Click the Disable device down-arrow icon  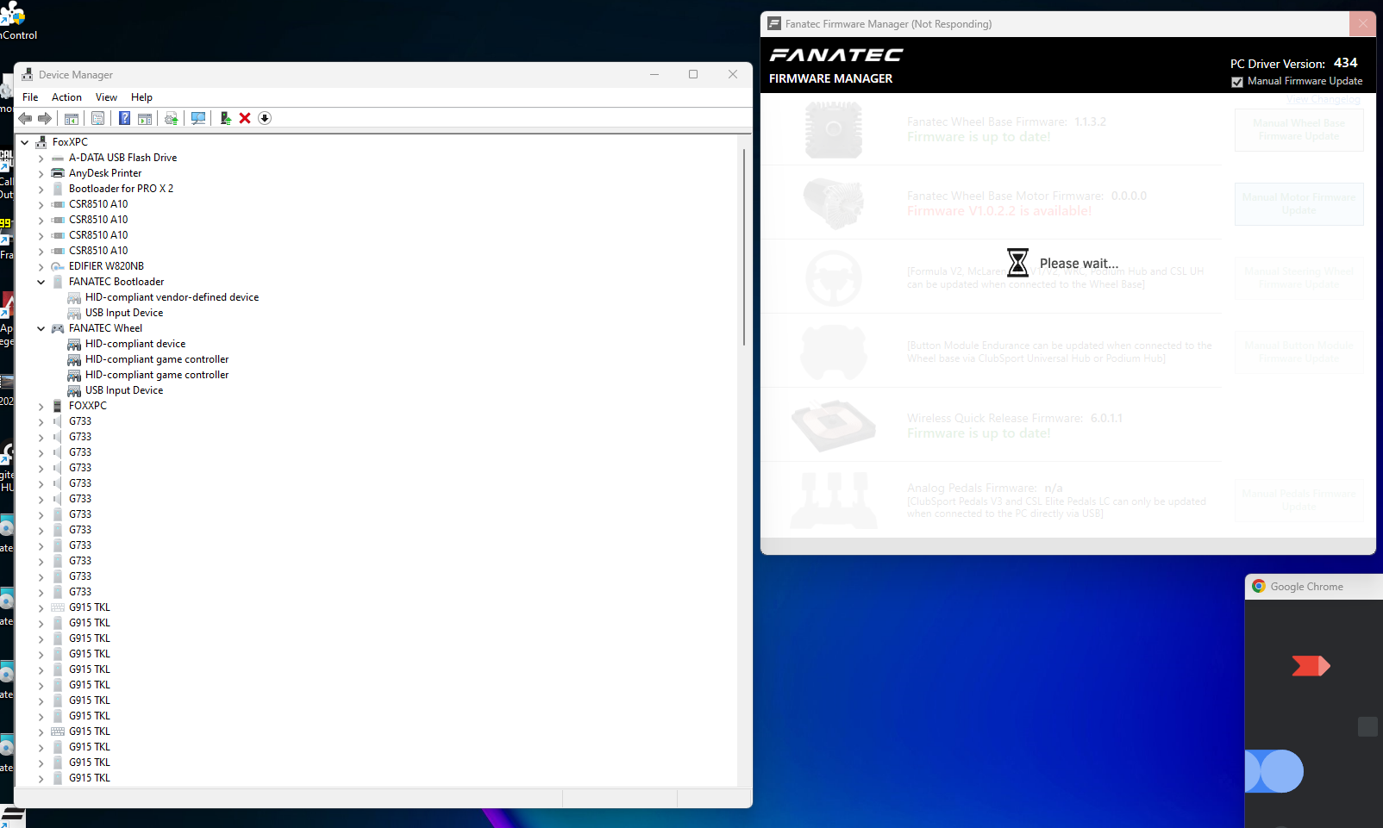tap(265, 118)
